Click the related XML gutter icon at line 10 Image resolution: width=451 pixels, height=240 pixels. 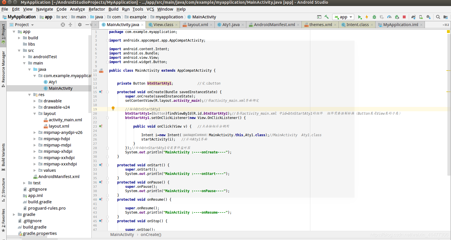coord(101,71)
